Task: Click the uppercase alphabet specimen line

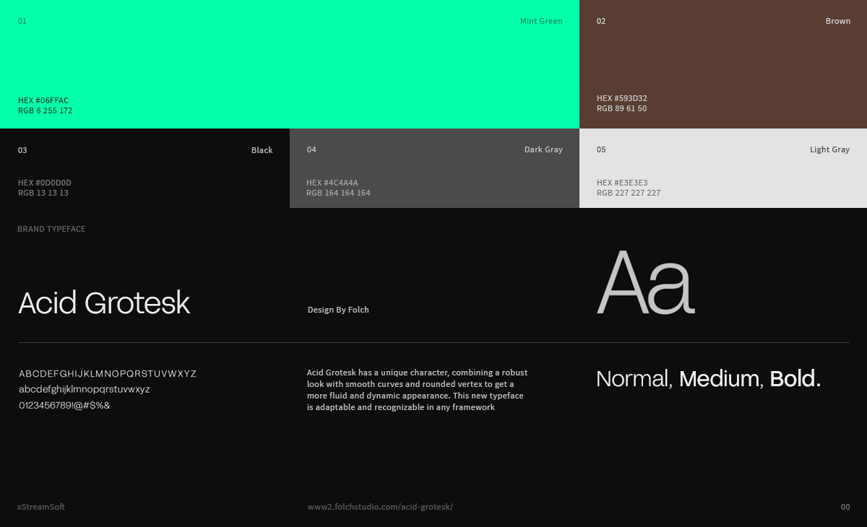Action: click(x=108, y=373)
